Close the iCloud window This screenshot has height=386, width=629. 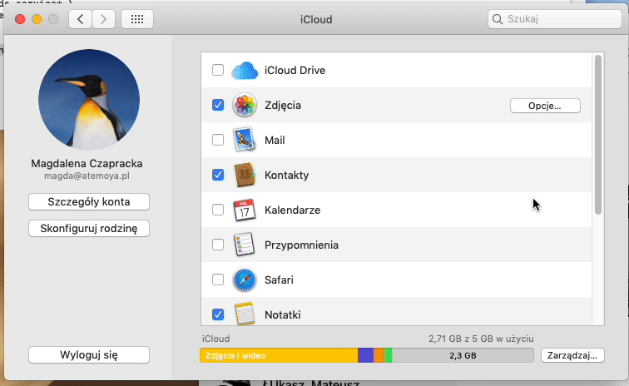[20, 19]
